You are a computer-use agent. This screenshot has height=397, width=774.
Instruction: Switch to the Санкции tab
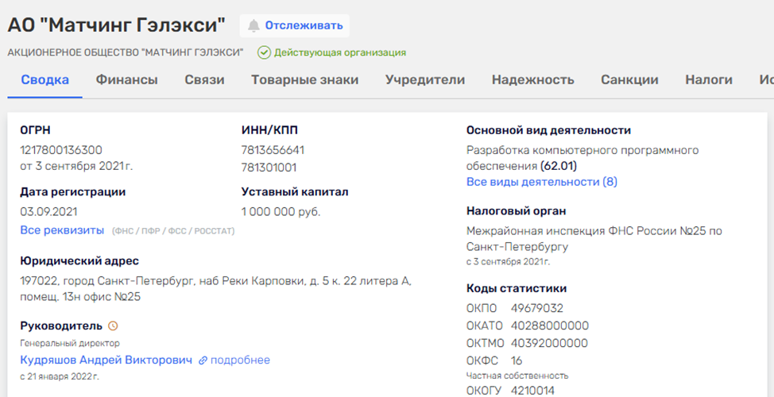629,80
